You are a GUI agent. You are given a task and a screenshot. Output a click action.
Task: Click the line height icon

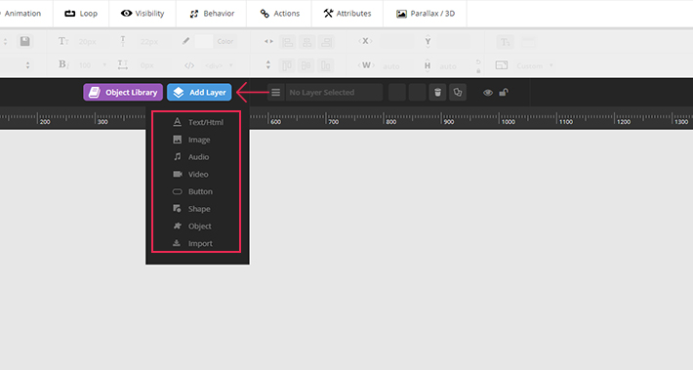click(x=123, y=41)
